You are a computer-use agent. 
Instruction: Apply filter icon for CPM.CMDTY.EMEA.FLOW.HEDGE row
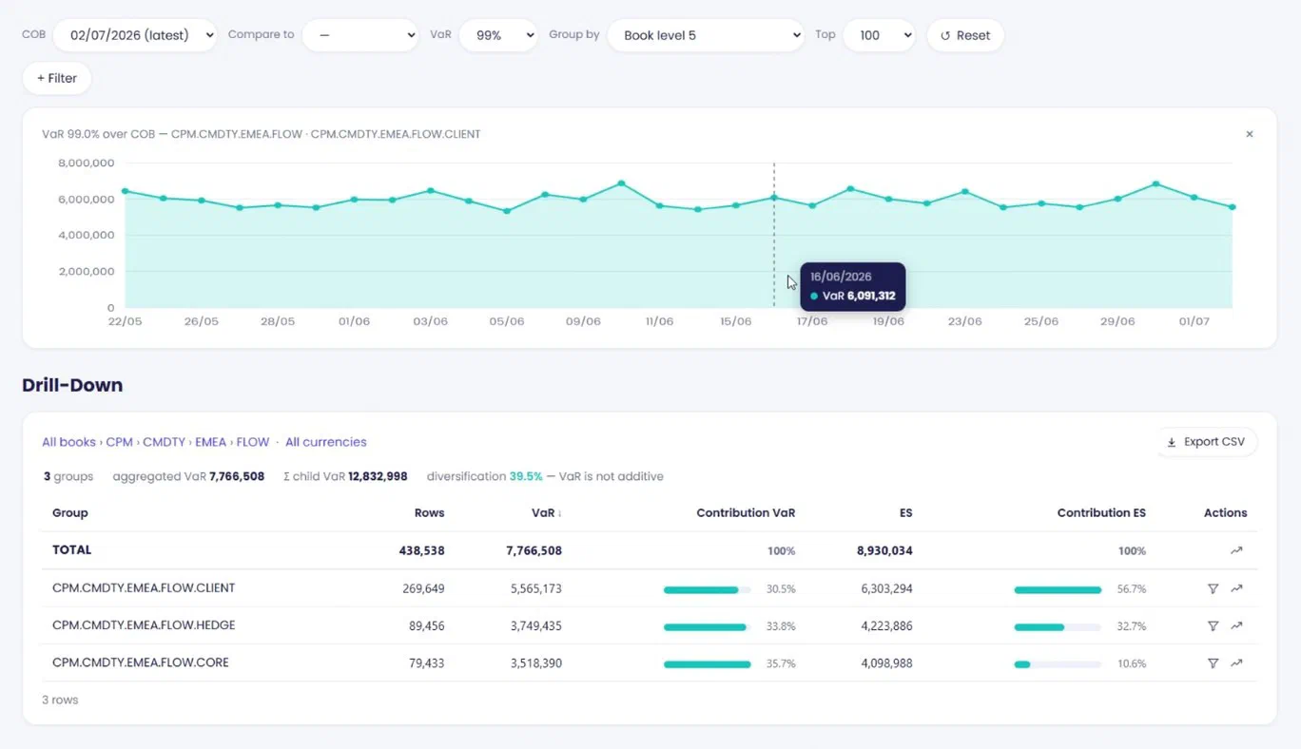click(1213, 625)
